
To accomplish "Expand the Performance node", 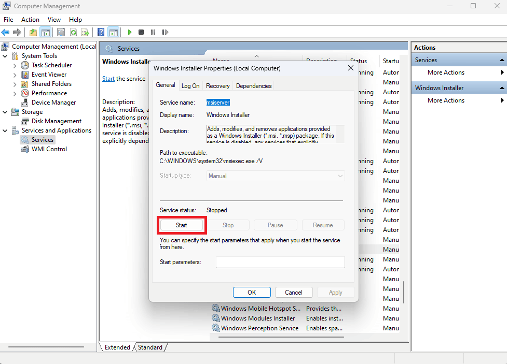I will pos(15,94).
